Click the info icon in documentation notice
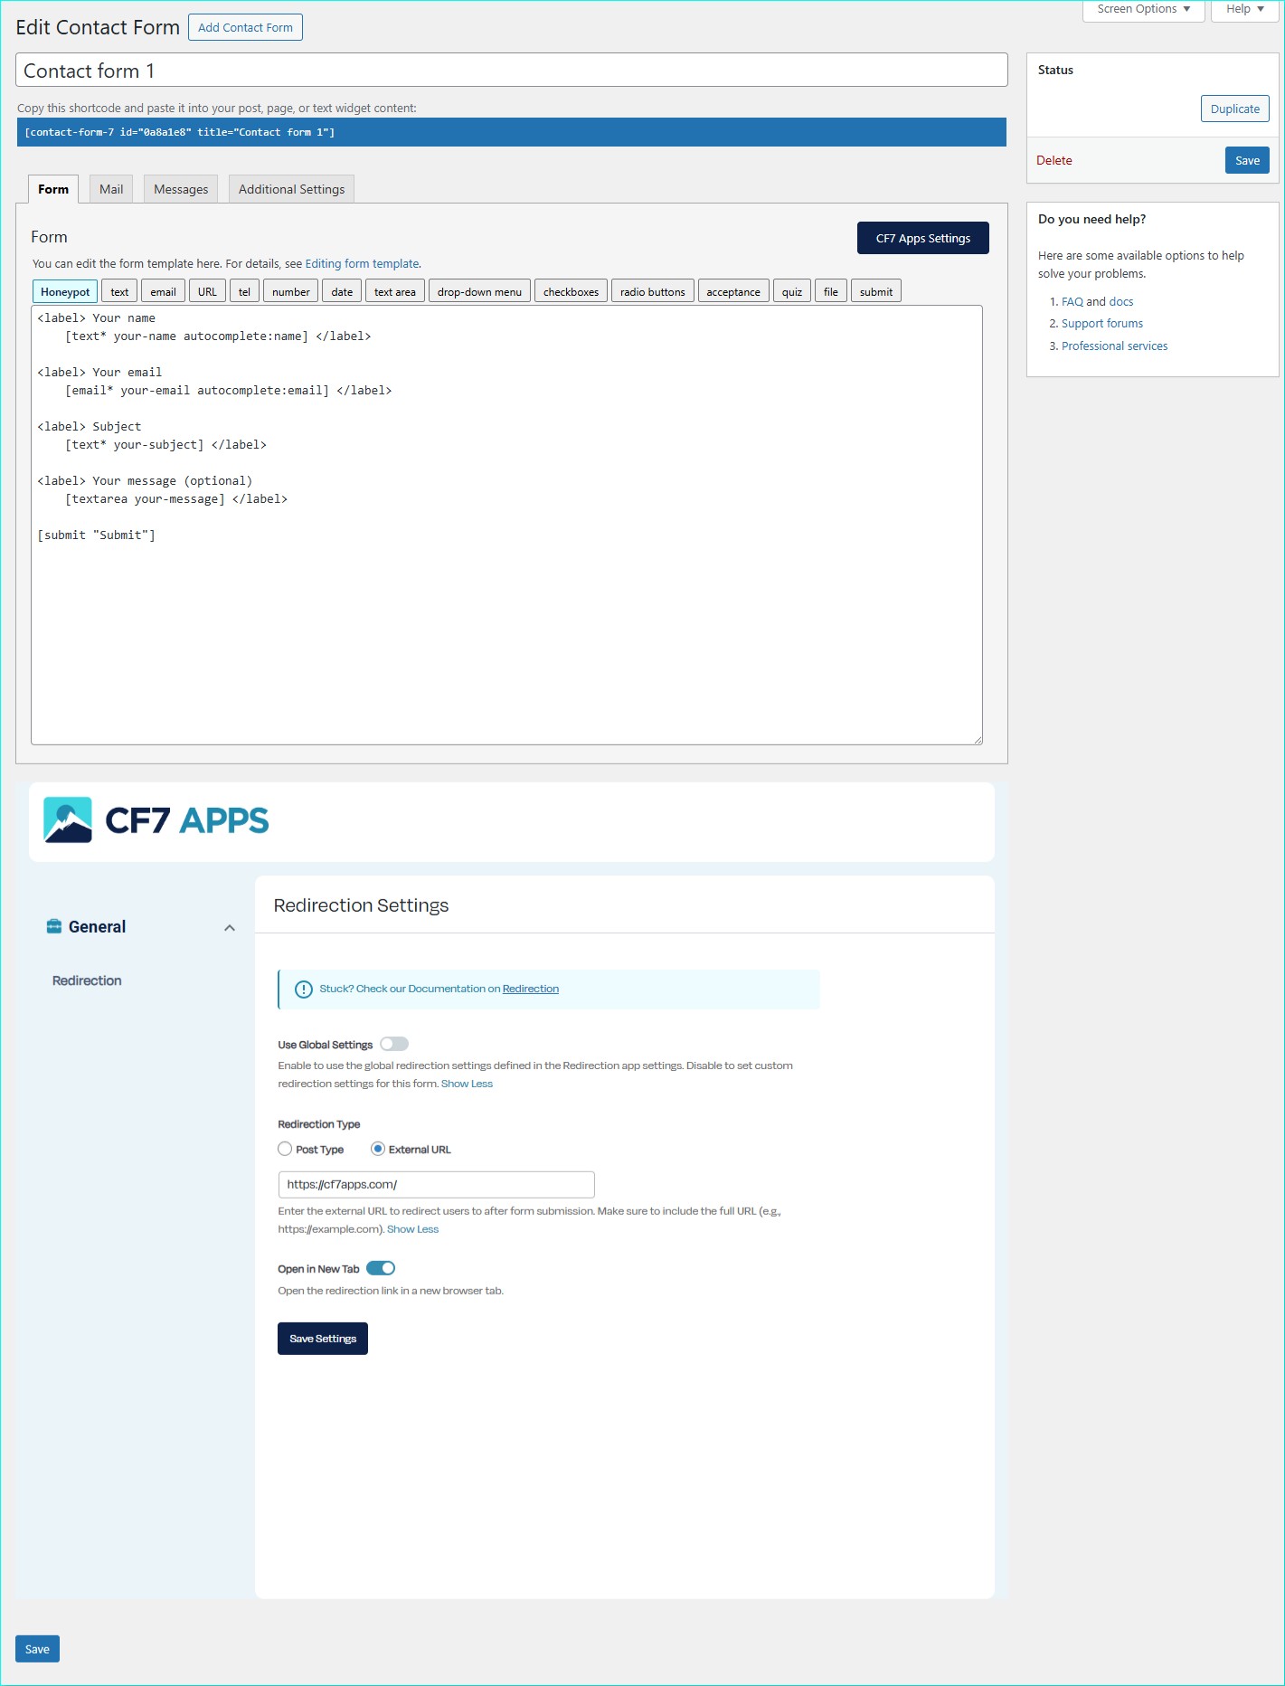The width and height of the screenshot is (1285, 1686). pyautogui.click(x=304, y=990)
